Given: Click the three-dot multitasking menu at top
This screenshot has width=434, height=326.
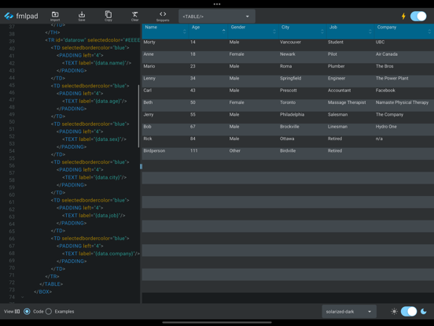Looking at the screenshot, I should (217, 4).
